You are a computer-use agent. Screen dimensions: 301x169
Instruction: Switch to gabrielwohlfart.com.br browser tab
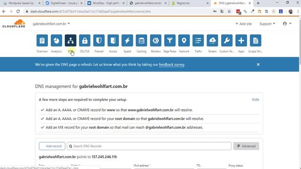point(148,3)
